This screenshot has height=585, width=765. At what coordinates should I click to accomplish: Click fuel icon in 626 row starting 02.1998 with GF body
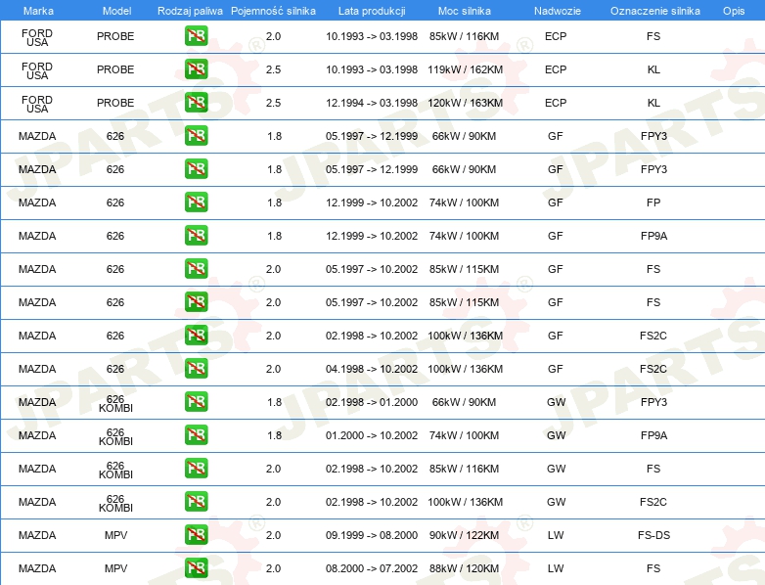[196, 336]
